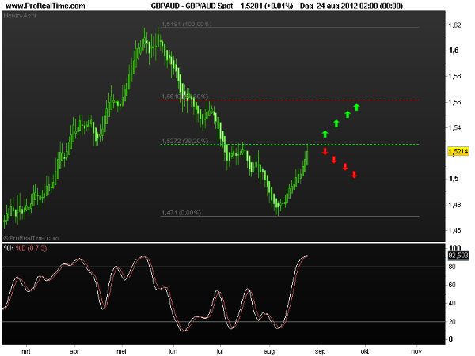Click the 1,5201 (+0,01%) quote value
This screenshot has width=475, height=356.
(267, 6)
